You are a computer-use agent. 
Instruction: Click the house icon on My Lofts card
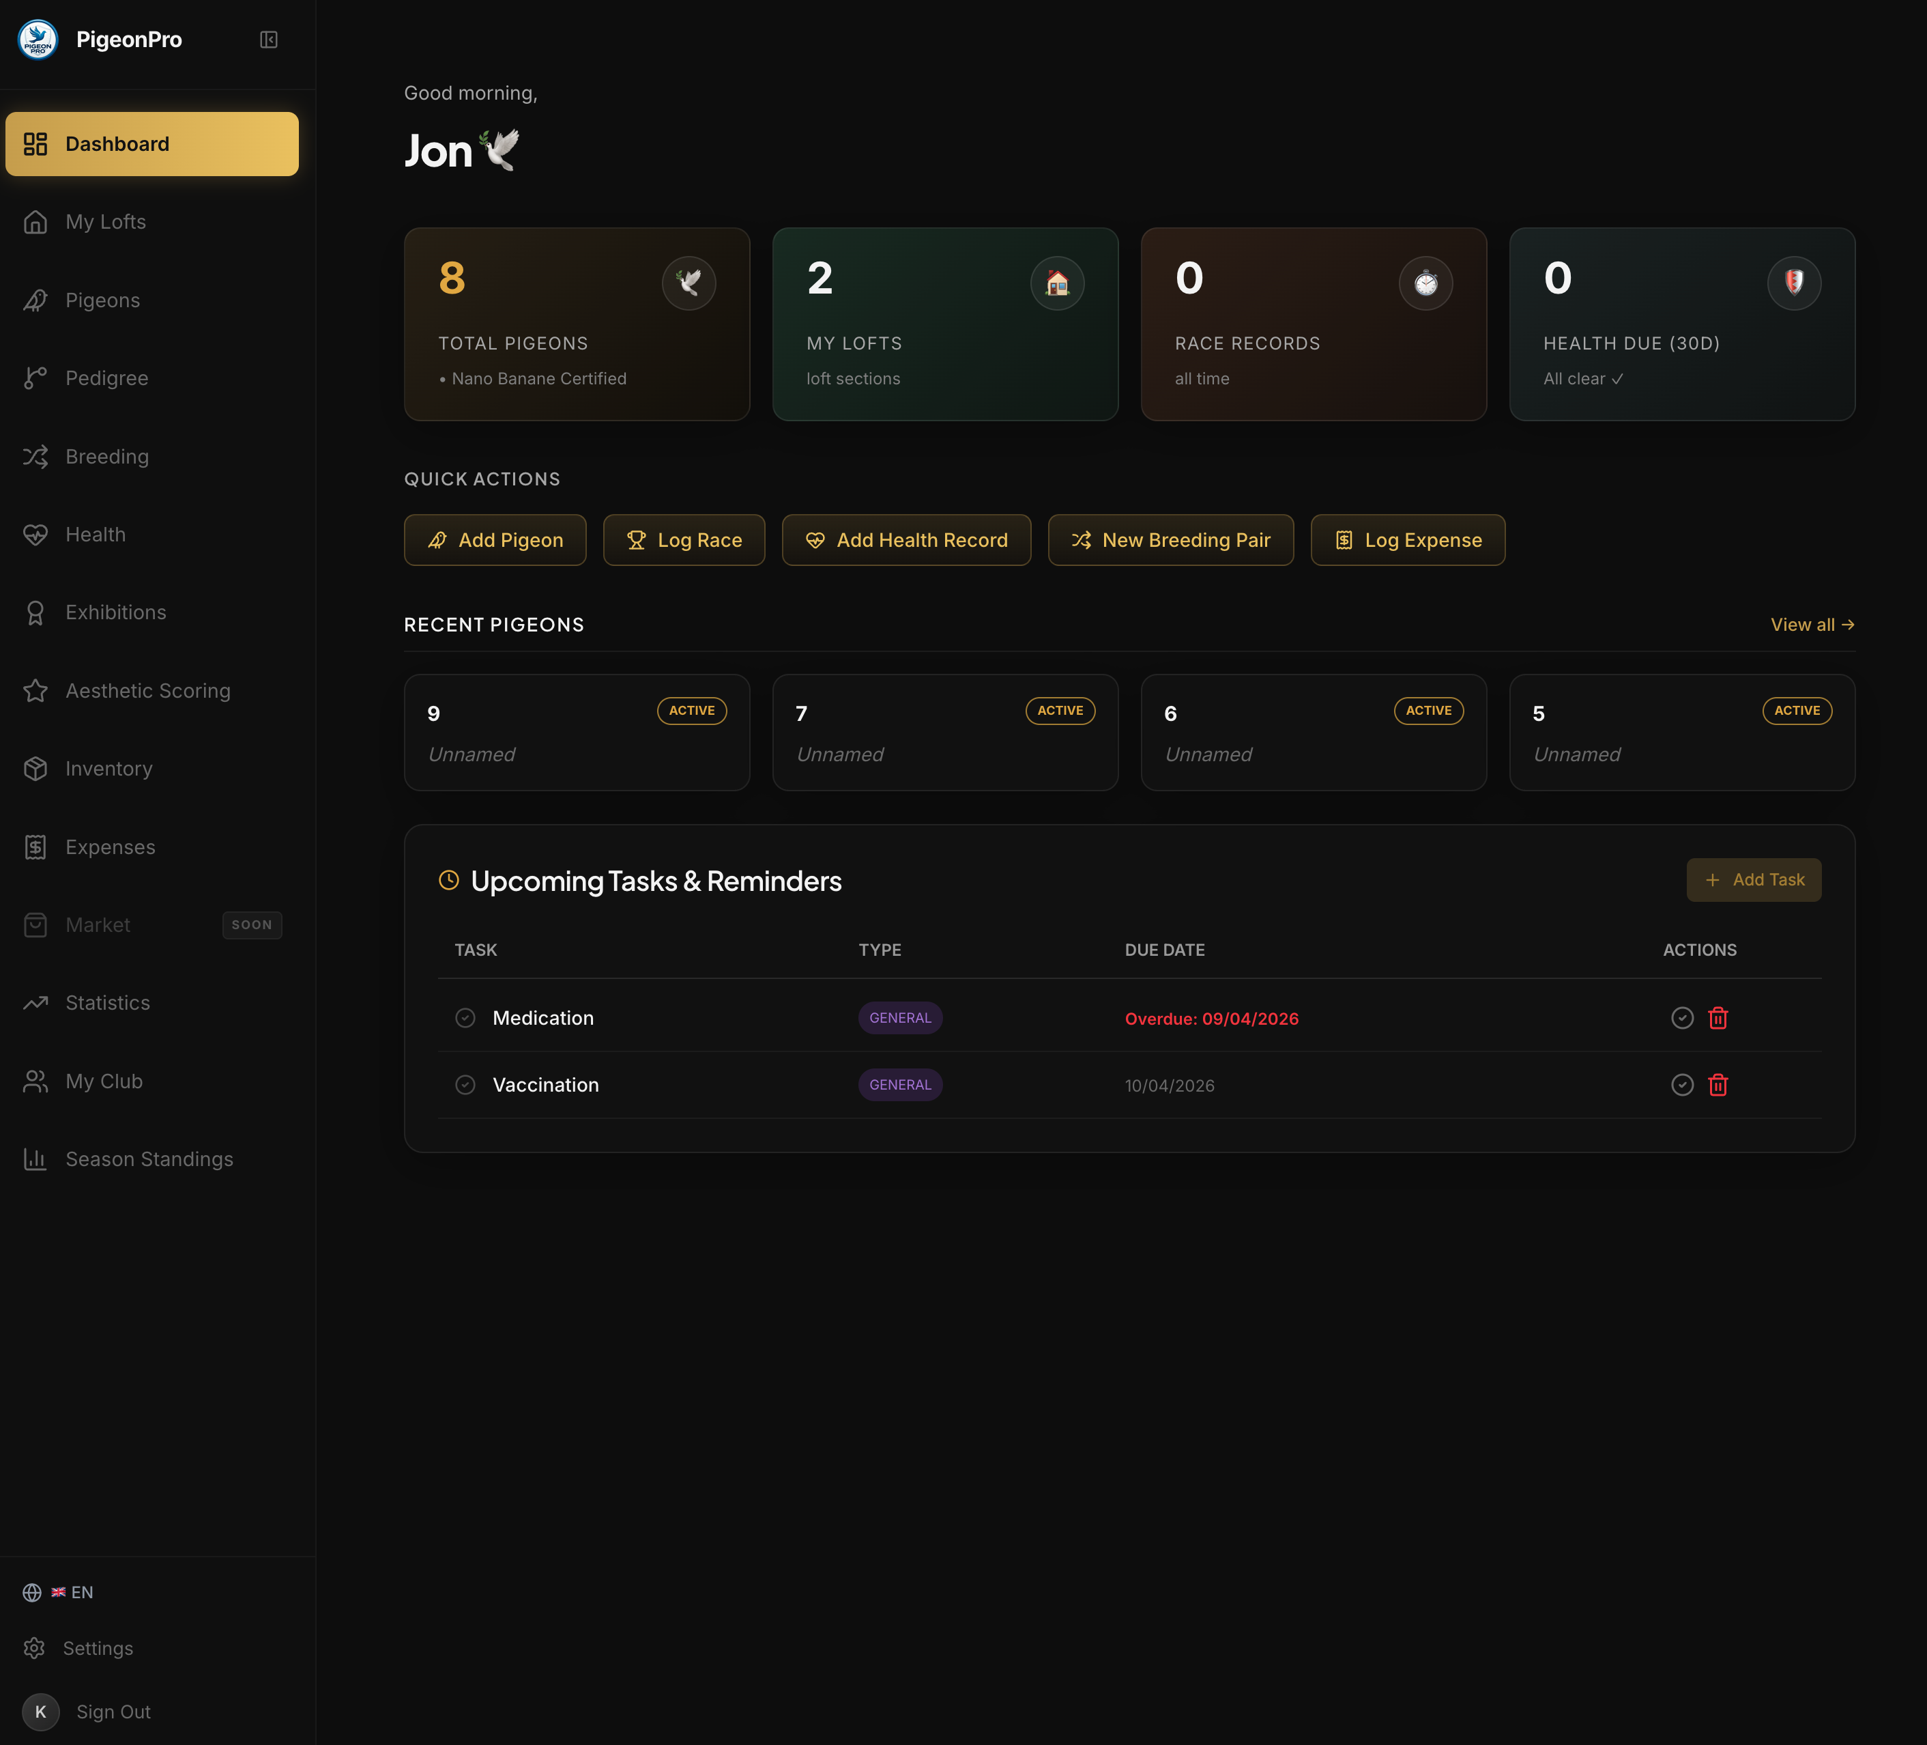1056,283
